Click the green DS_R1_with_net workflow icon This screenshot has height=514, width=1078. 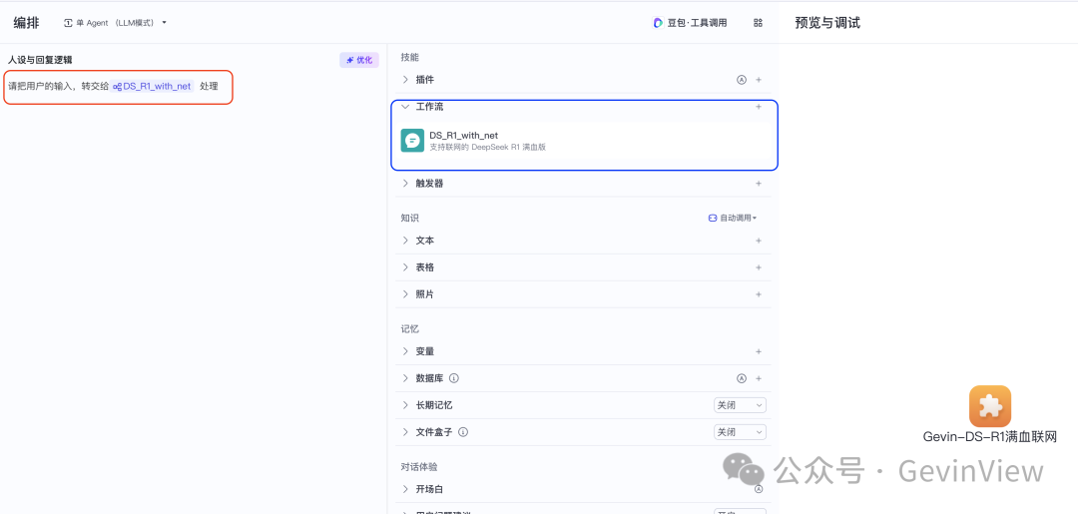click(x=412, y=140)
